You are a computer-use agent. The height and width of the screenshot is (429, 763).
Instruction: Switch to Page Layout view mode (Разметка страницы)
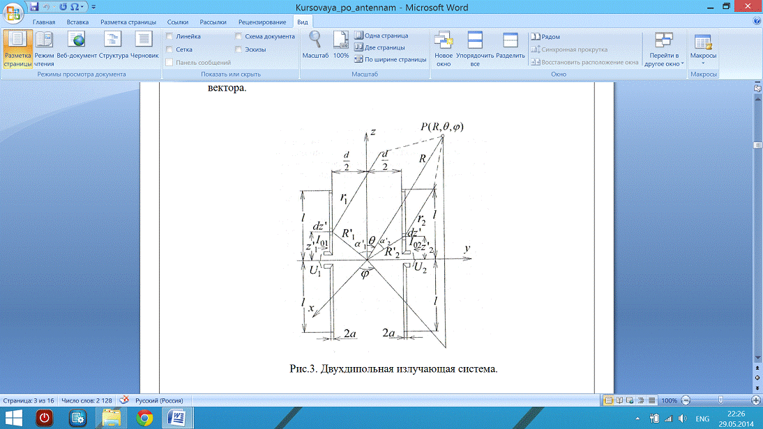(x=17, y=48)
